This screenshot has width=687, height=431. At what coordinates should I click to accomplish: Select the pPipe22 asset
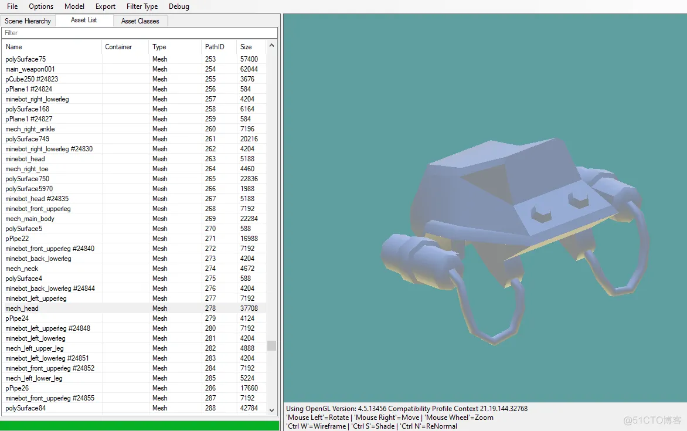134,239
